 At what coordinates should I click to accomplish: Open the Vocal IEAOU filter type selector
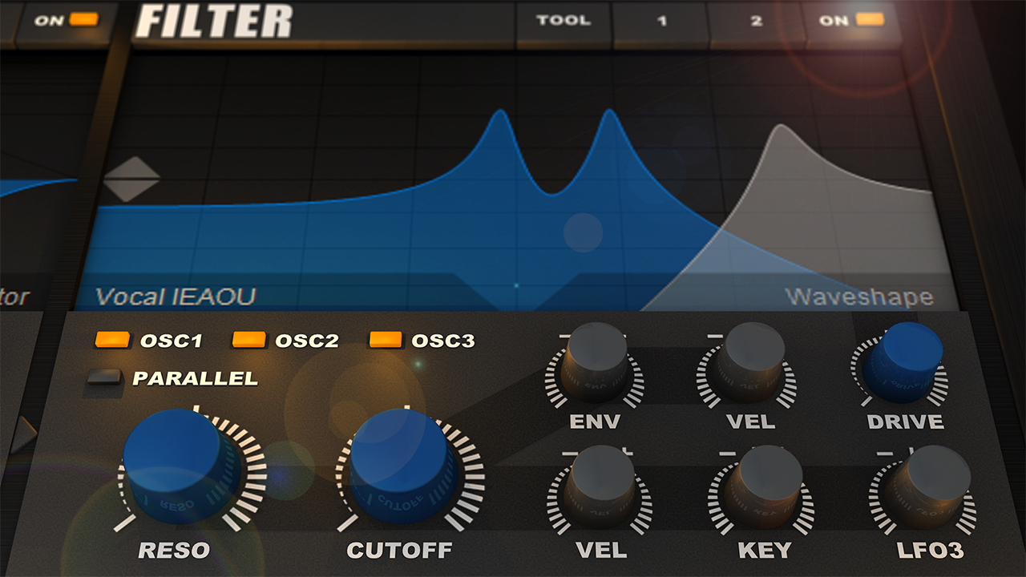[176, 297]
